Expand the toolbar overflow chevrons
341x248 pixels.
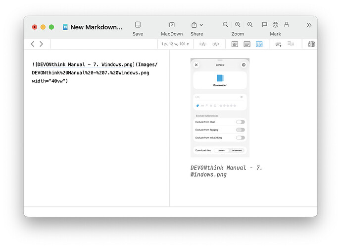(309, 25)
